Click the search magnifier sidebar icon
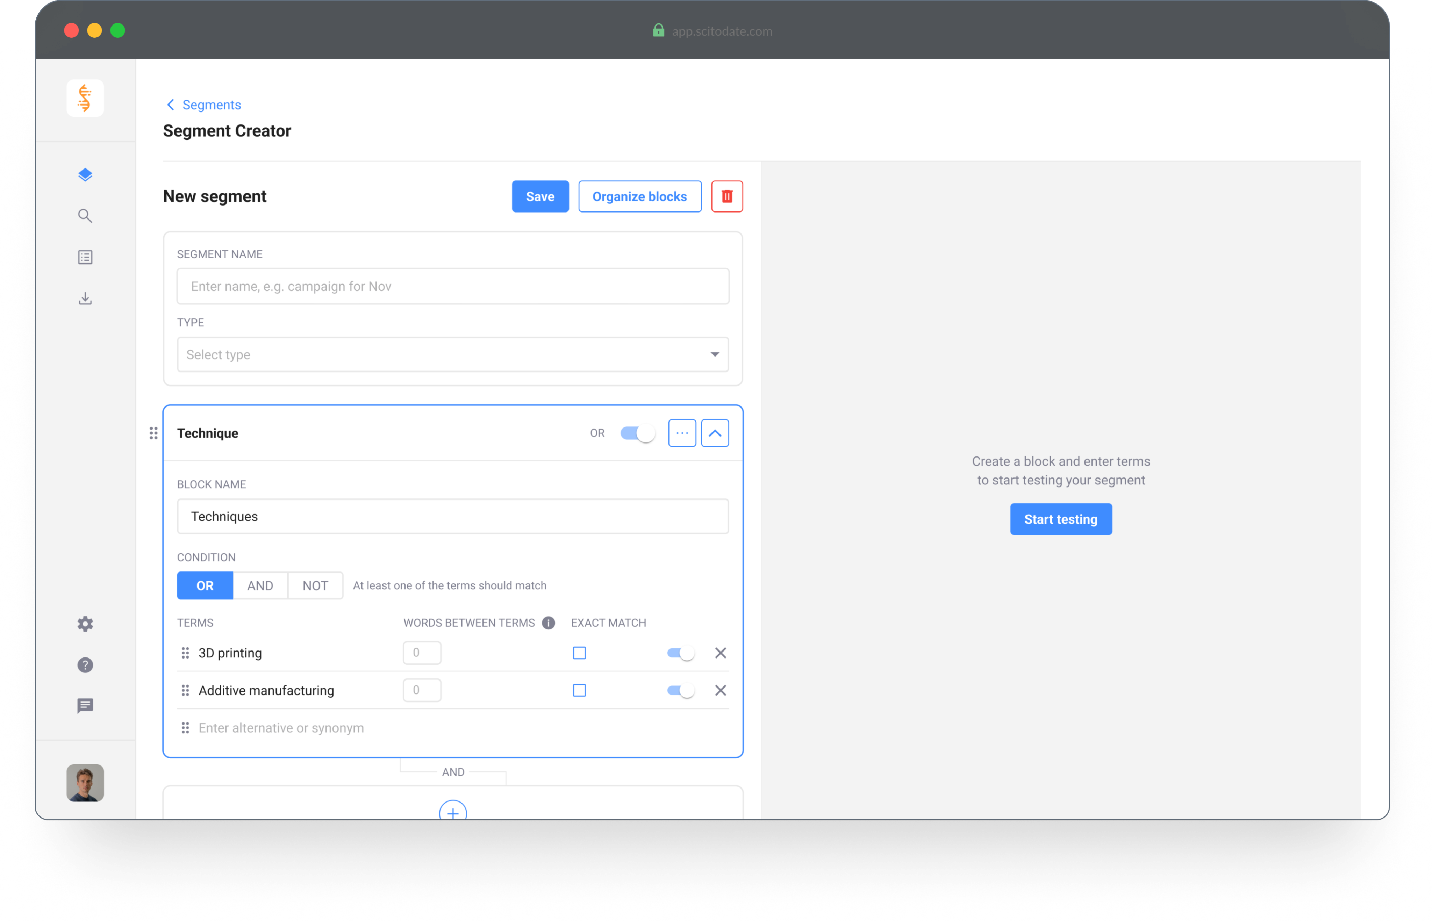 tap(85, 216)
